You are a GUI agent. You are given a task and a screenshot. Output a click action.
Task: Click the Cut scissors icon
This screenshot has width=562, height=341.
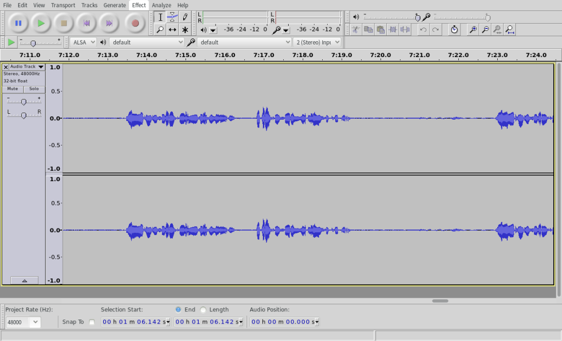tap(356, 30)
